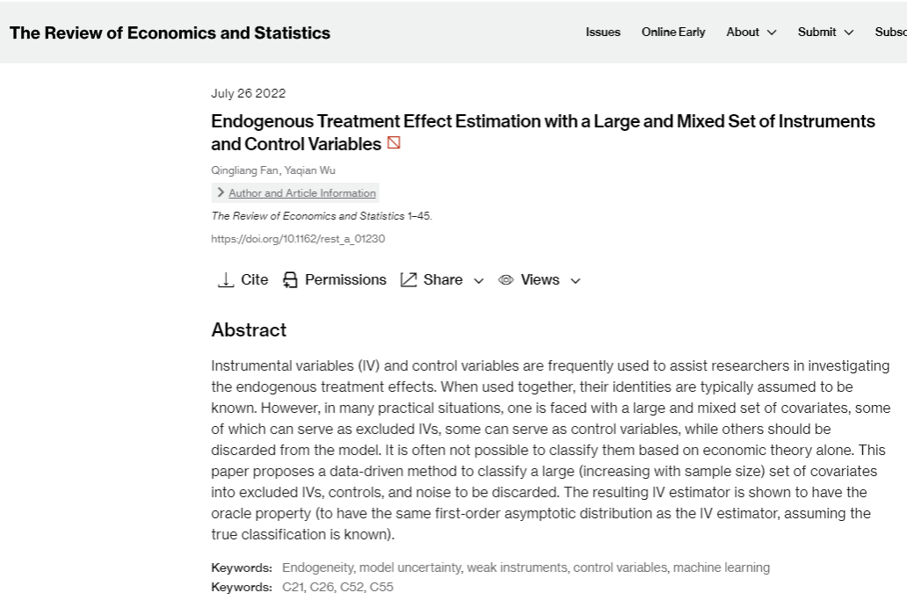The width and height of the screenshot is (907, 600).
Task: Open the article DOI link
Action: (298, 239)
